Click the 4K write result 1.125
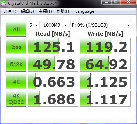 (x=105, y=81)
